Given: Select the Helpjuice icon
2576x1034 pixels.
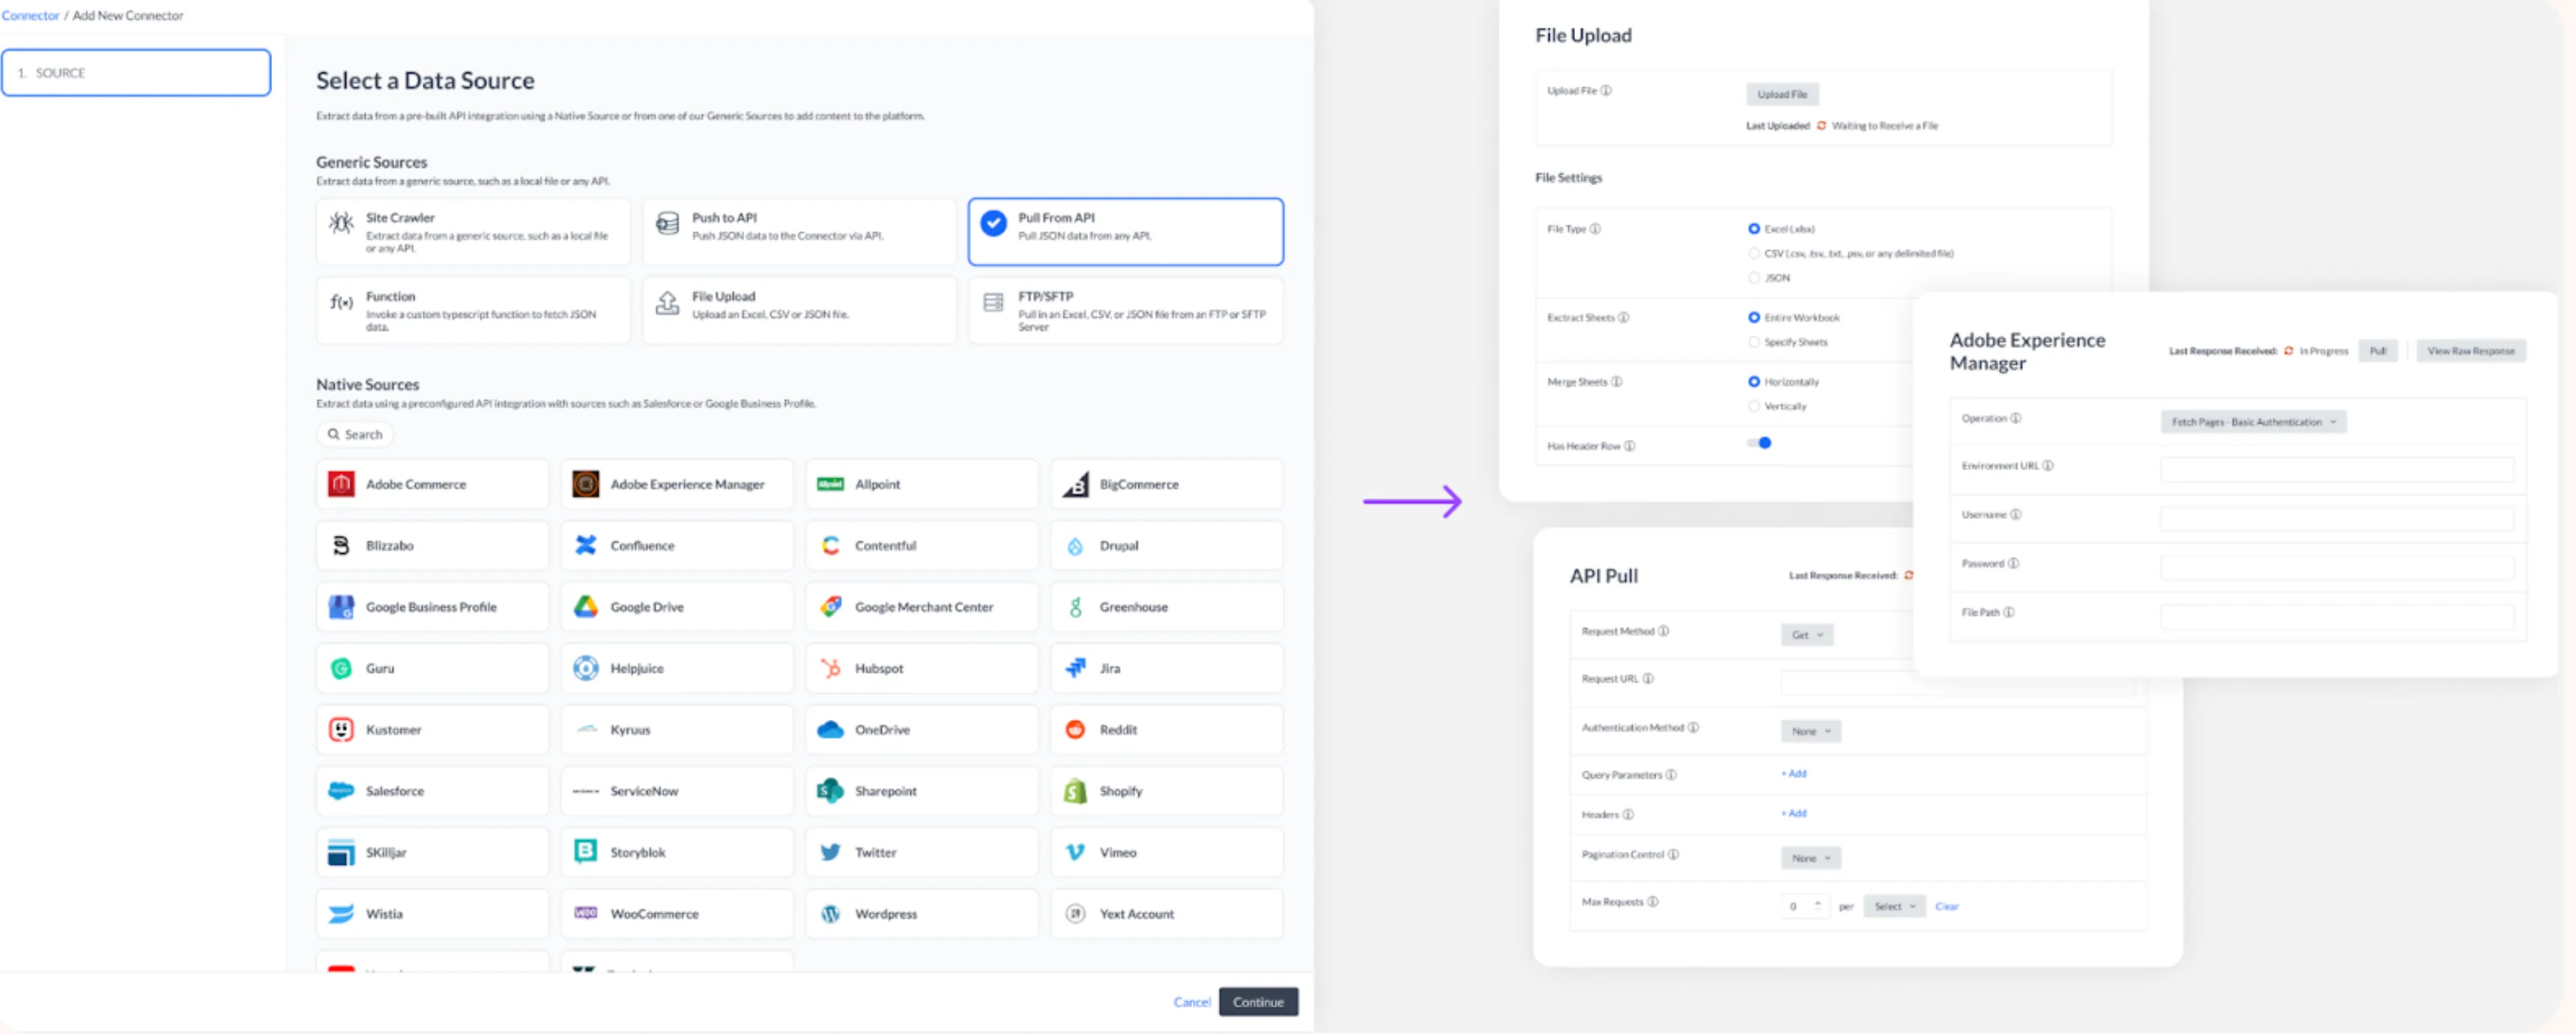Looking at the screenshot, I should coord(586,668).
